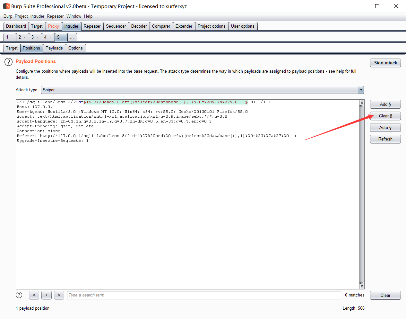Close Intruder tab 3
406x319 pixels.
pyautogui.click(x=37, y=37)
